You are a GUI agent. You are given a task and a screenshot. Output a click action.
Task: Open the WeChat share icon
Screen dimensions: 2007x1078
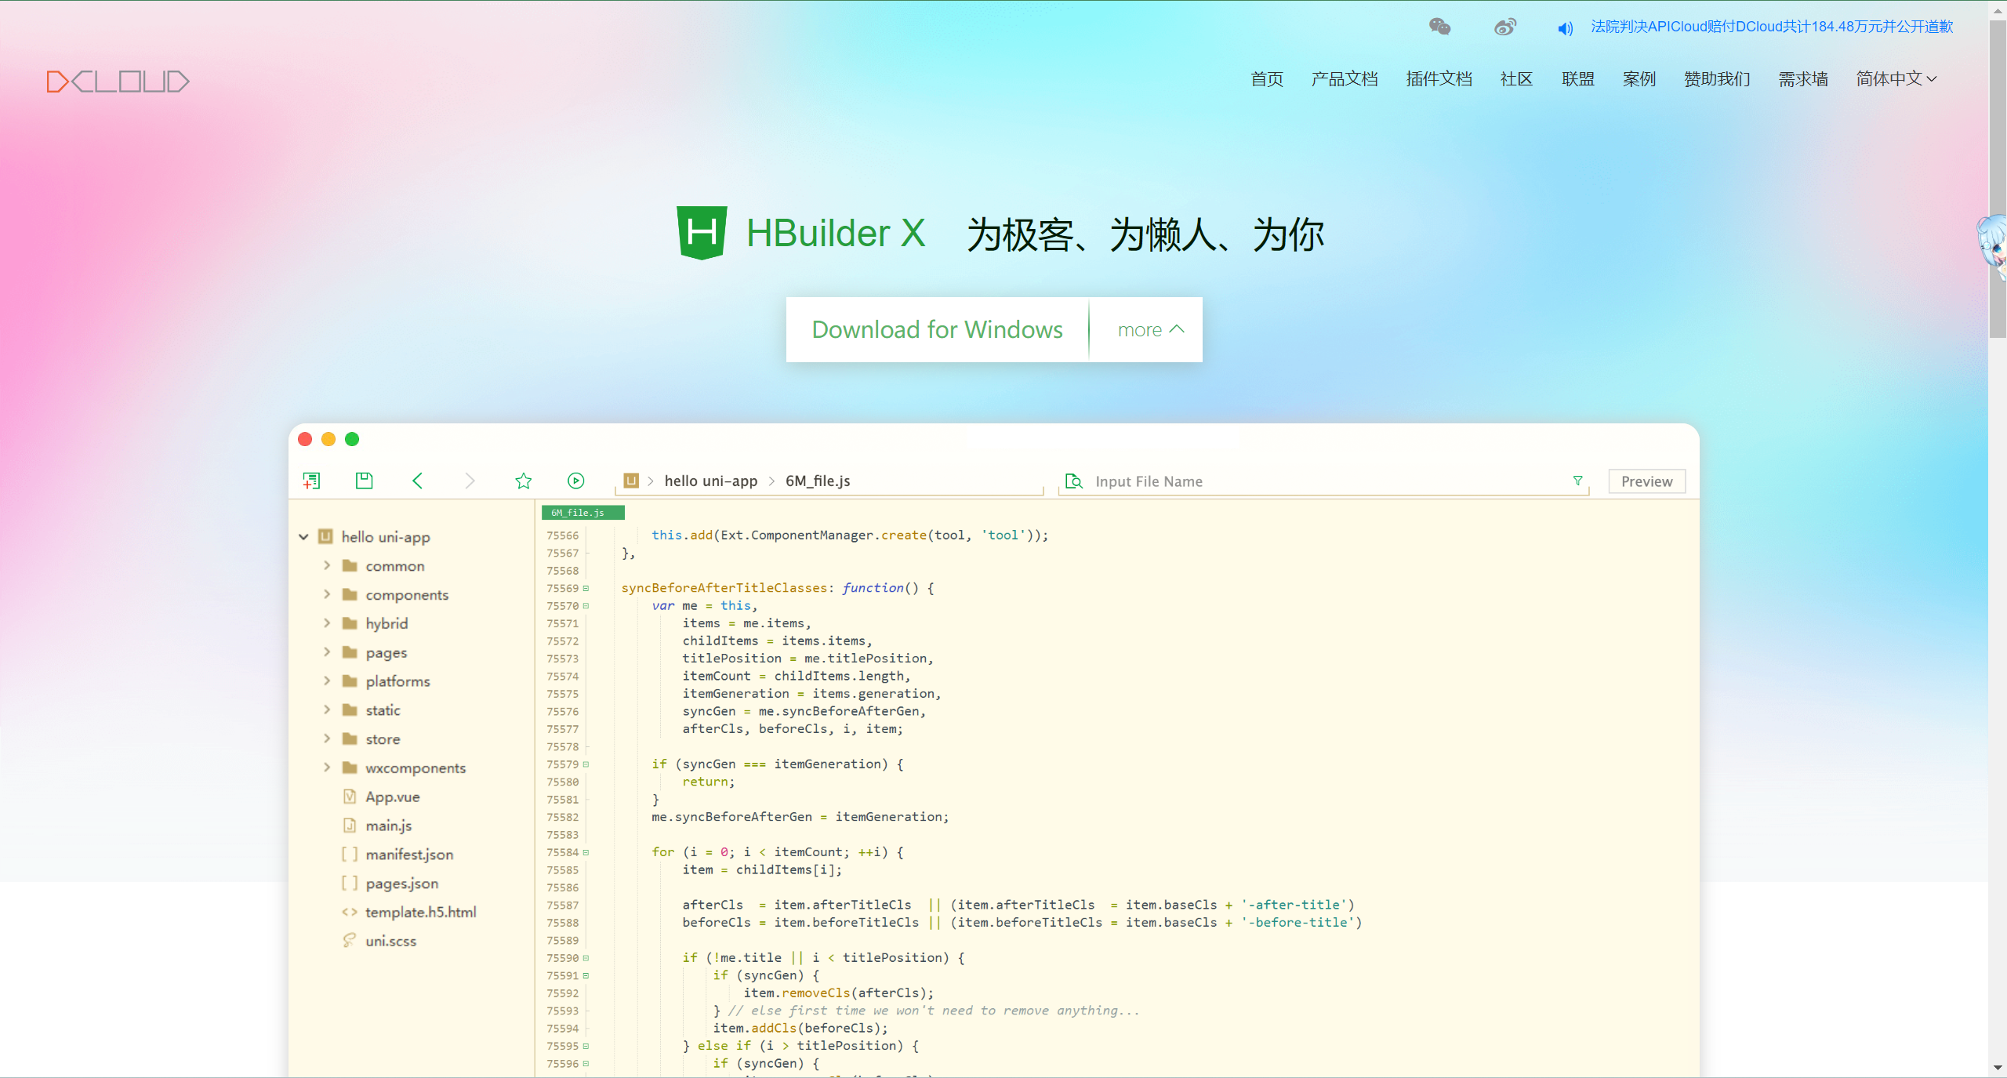coord(1439,26)
